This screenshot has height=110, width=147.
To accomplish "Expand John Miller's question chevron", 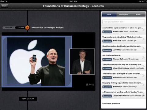I will pyautogui.click(x=143, y=48).
